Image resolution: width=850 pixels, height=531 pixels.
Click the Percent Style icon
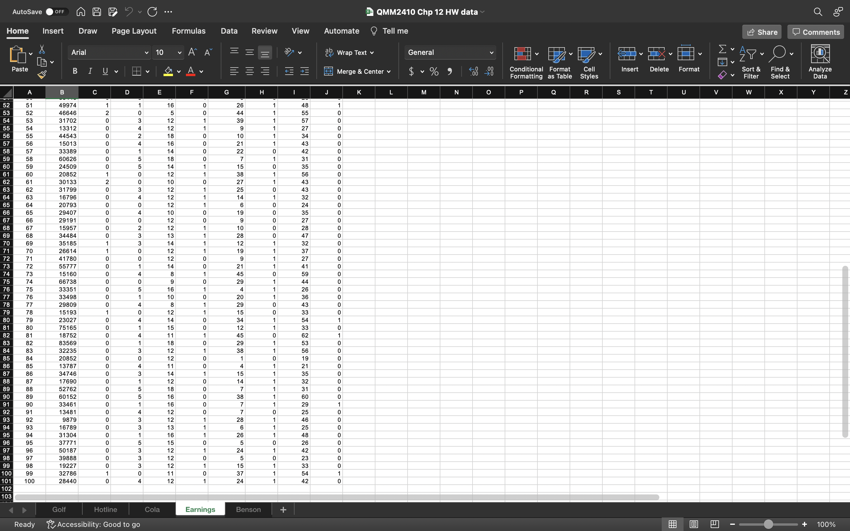(434, 71)
